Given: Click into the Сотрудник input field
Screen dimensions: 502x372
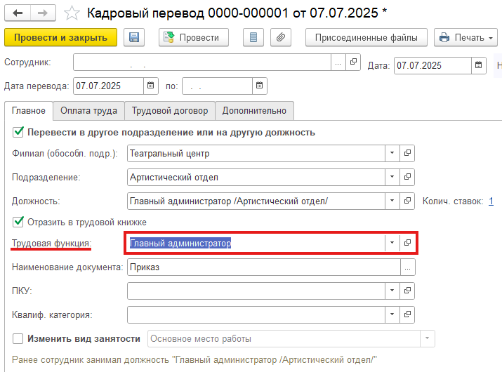Looking at the screenshot, I should [x=202, y=62].
